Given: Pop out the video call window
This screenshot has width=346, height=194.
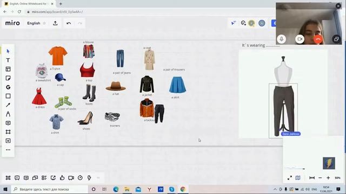Looking at the screenshot, I should (x=336, y=39).
